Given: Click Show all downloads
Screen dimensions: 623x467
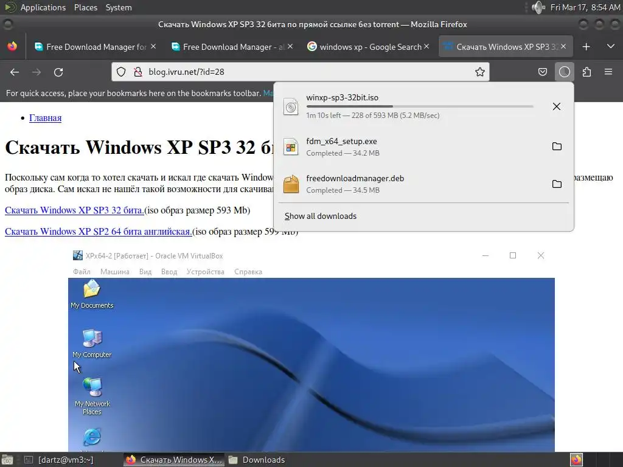Looking at the screenshot, I should (x=320, y=216).
